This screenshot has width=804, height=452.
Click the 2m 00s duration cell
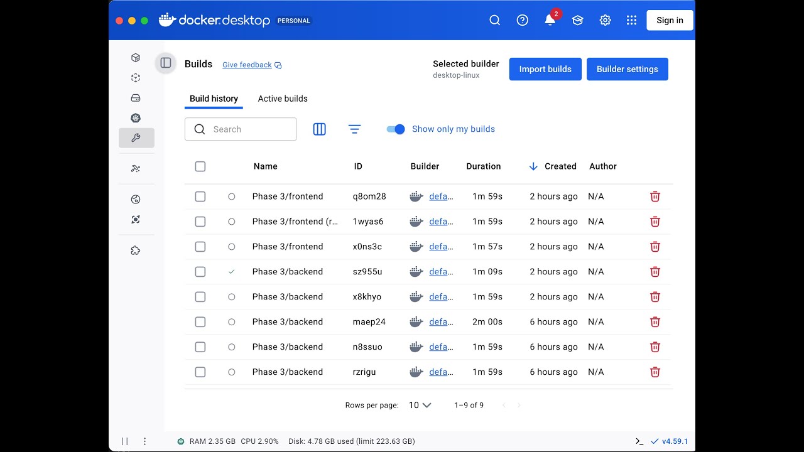[487, 322]
